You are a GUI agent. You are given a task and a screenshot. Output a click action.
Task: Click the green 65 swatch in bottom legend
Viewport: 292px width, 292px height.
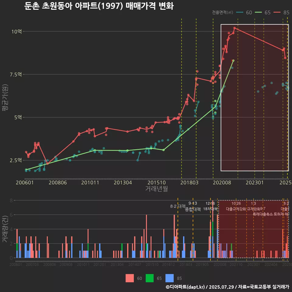coord(149,278)
